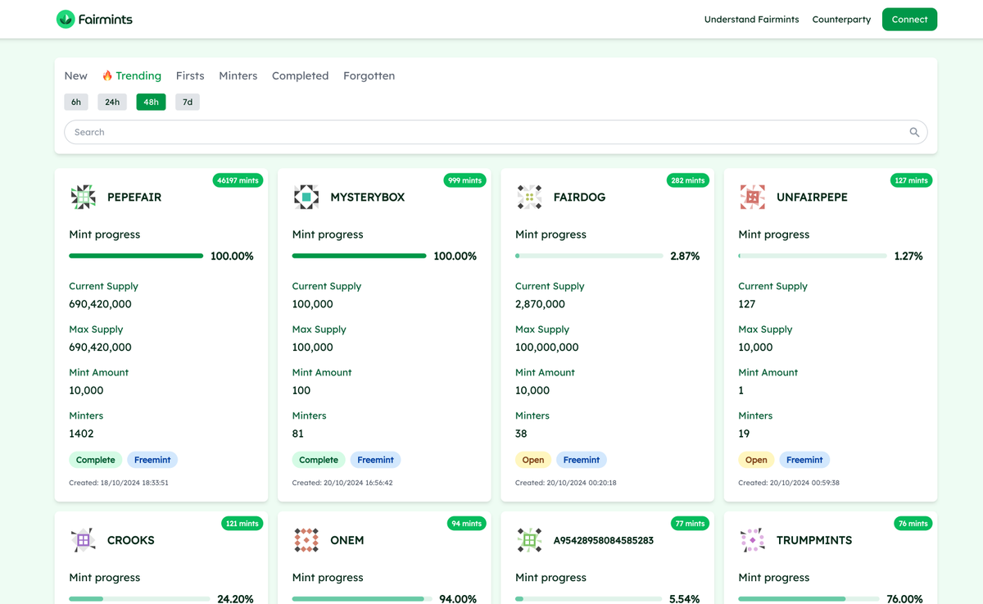The width and height of the screenshot is (983, 604).
Task: Click the FAIRDOG mint progress bar
Action: 589,256
